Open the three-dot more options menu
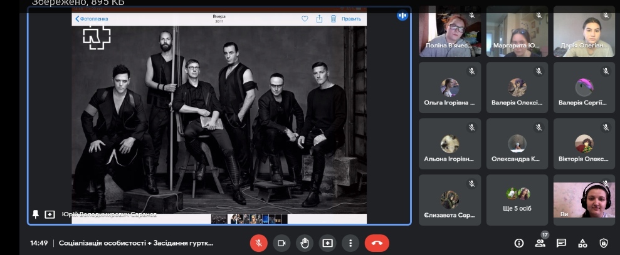The height and width of the screenshot is (255, 620). [350, 243]
